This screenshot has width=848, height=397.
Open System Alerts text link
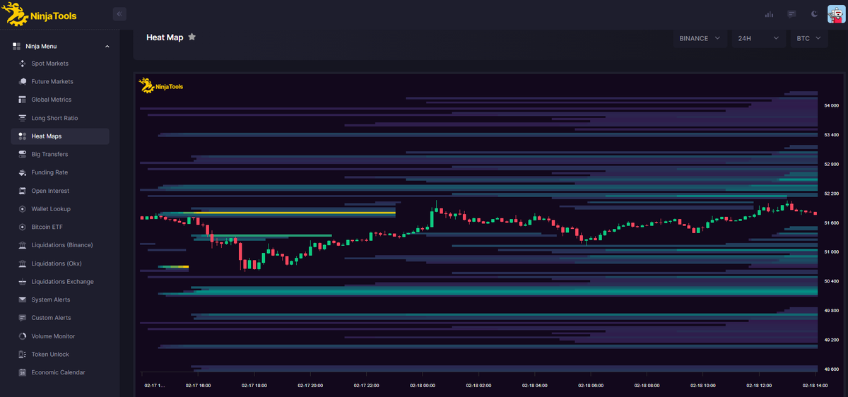click(x=51, y=300)
